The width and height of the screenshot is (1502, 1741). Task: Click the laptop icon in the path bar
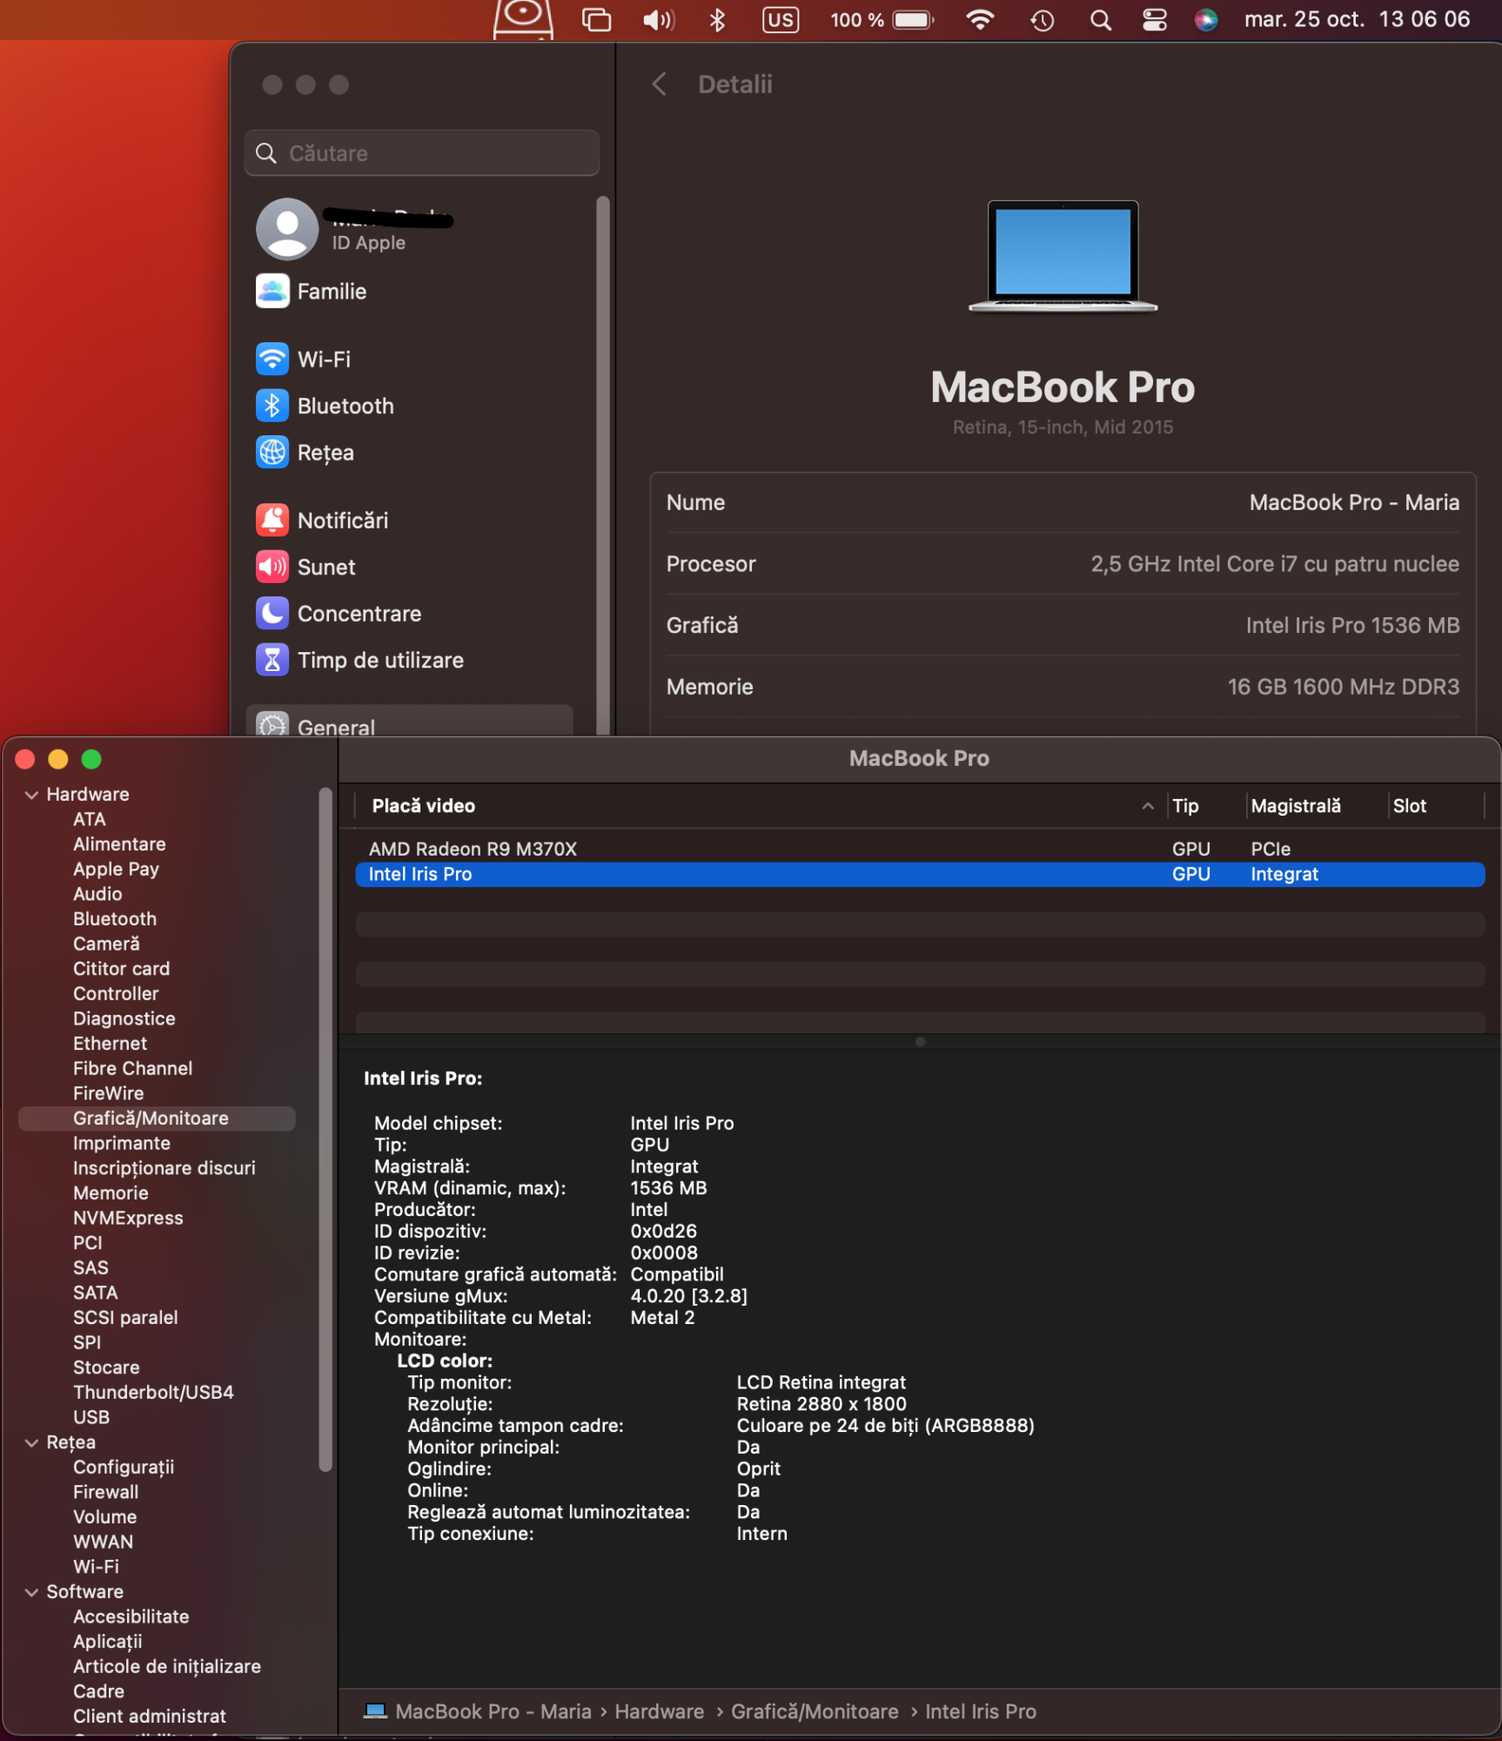pyautogui.click(x=376, y=1711)
